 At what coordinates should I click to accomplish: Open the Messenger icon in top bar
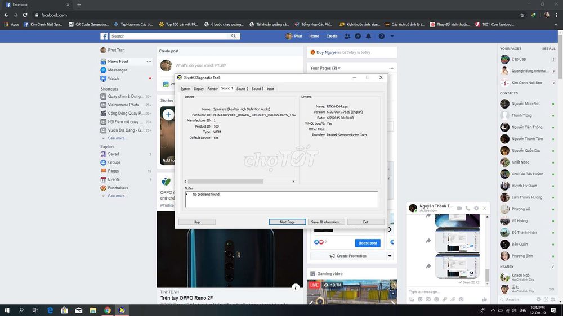358,36
